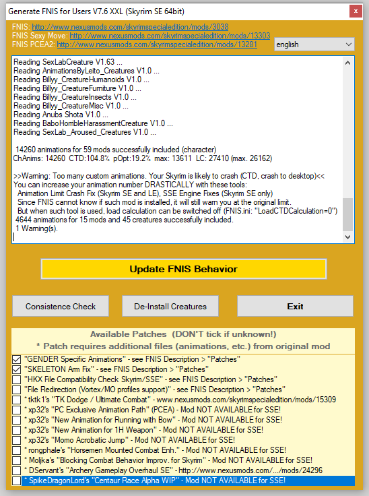Click 'Reading BaboHorribleHarassmentCreature V1.0' log line
369x496 pixels.
(93, 123)
